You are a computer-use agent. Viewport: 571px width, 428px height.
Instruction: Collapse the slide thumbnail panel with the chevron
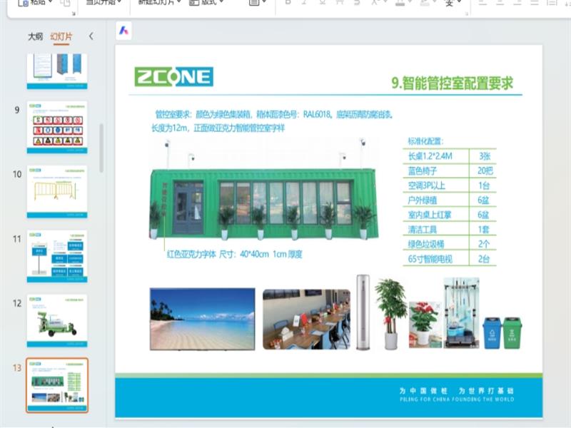pos(91,36)
